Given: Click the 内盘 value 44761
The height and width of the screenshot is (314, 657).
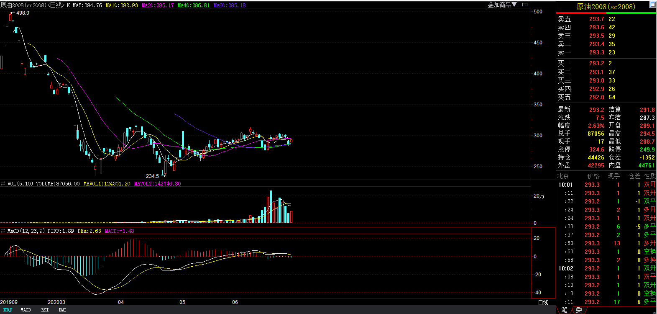Looking at the screenshot, I should tap(647, 165).
